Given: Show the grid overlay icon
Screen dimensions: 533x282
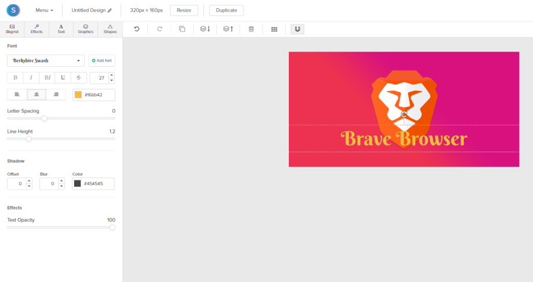Looking at the screenshot, I should point(274,29).
